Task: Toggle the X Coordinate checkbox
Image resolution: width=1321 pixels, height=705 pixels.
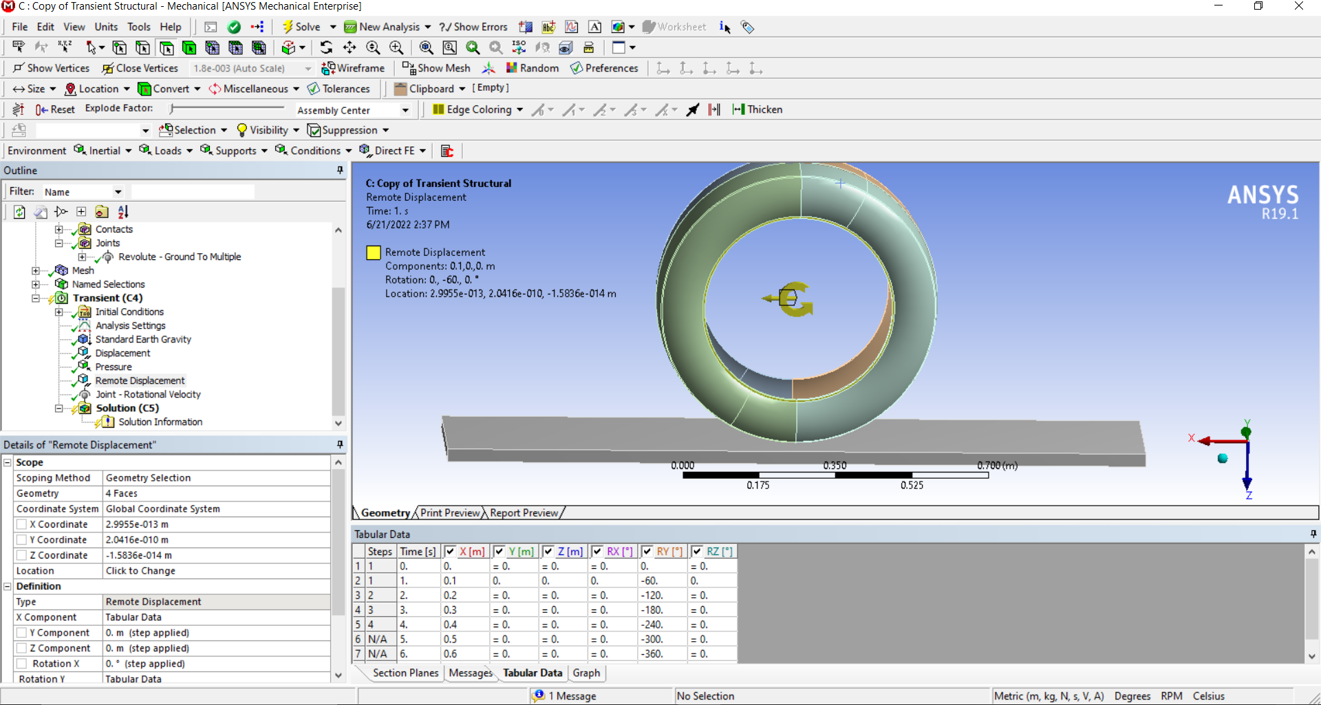Action: coord(22,524)
